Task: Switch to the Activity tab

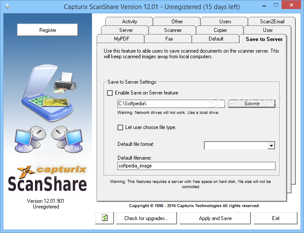Action: tap(129, 21)
